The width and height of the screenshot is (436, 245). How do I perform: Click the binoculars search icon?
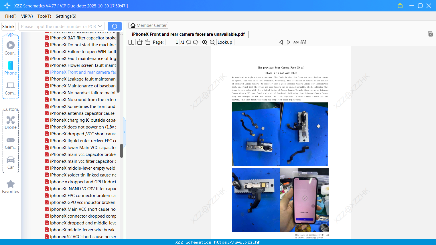coord(303,42)
